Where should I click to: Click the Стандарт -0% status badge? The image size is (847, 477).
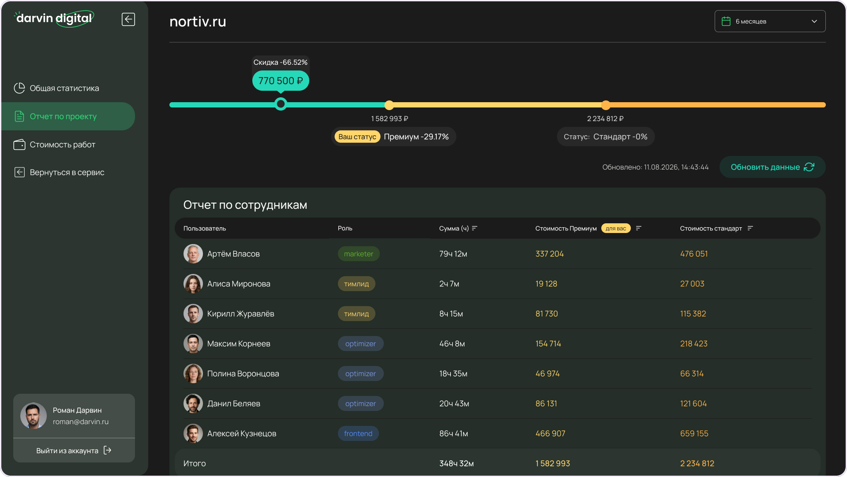coord(606,137)
